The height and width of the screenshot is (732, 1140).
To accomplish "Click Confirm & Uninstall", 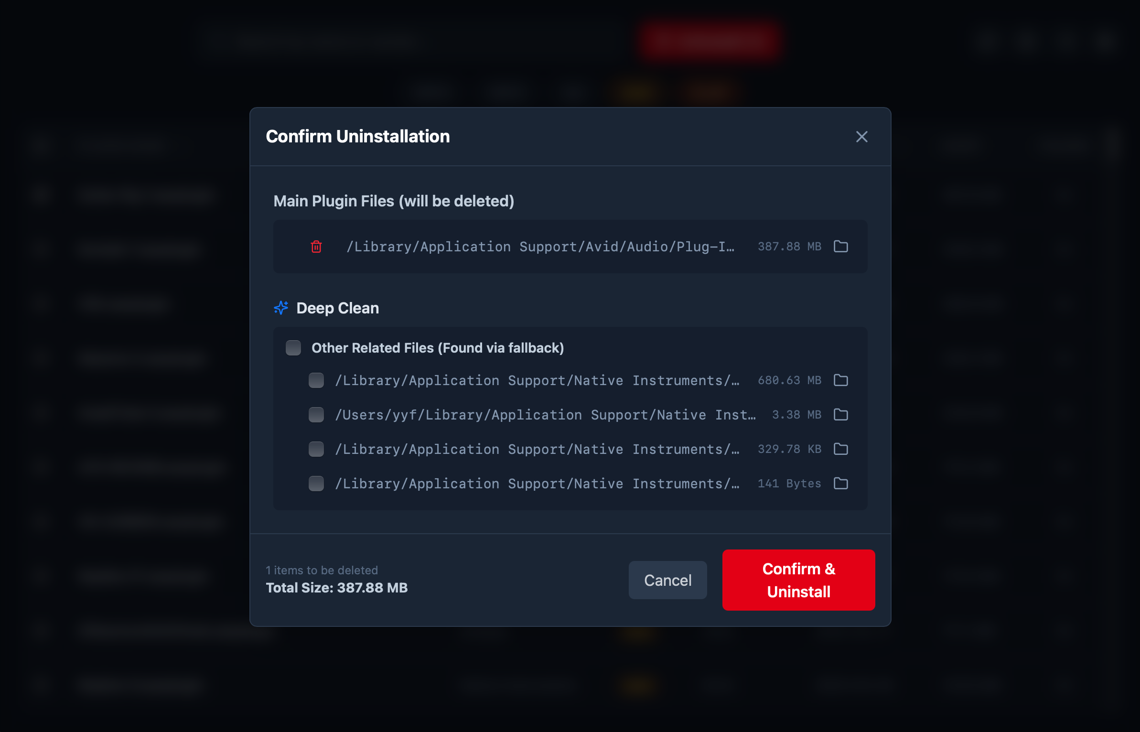I will 799,580.
